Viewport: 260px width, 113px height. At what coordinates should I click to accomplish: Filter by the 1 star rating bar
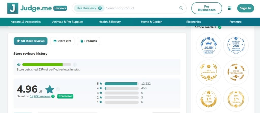click(x=122, y=102)
